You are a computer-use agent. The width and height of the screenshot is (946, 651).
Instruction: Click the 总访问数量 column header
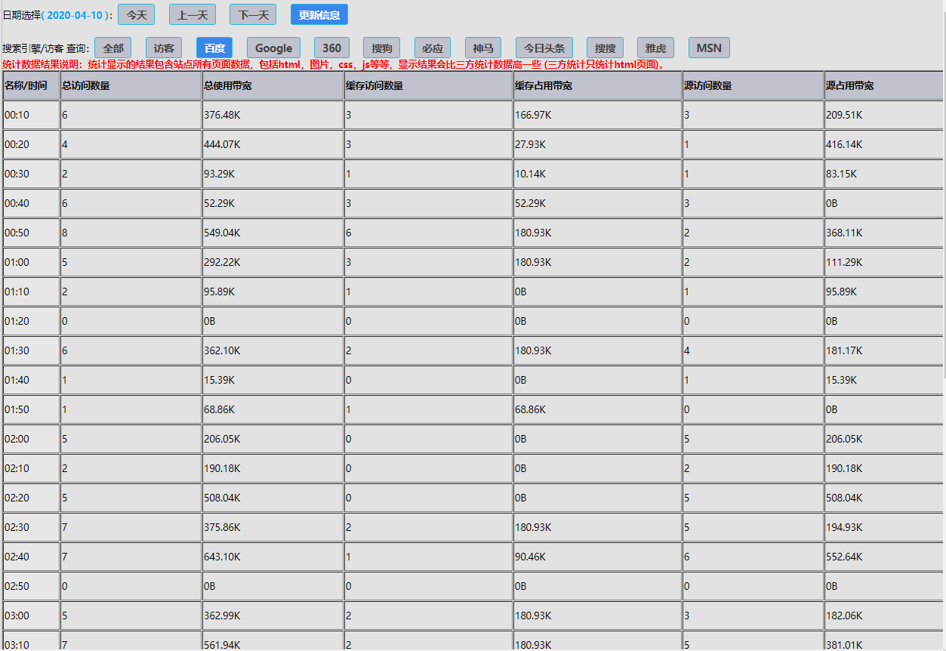(x=86, y=85)
